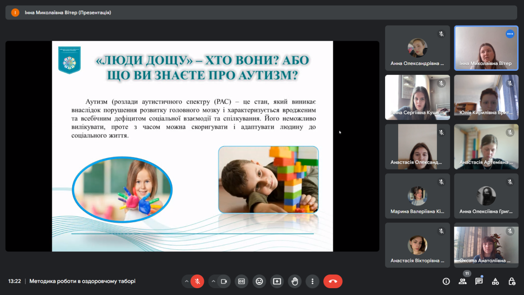Leave the call with red hang-up button

pos(333,281)
